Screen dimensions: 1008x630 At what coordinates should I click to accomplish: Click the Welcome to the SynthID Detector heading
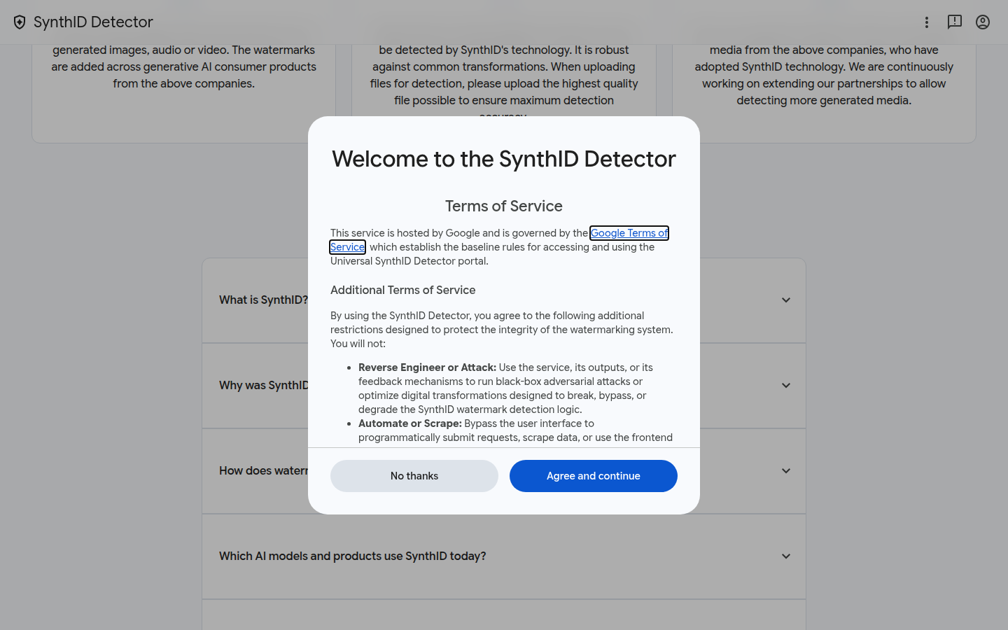pos(504,159)
